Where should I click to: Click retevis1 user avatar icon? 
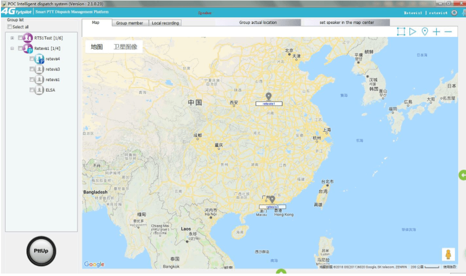click(x=39, y=80)
